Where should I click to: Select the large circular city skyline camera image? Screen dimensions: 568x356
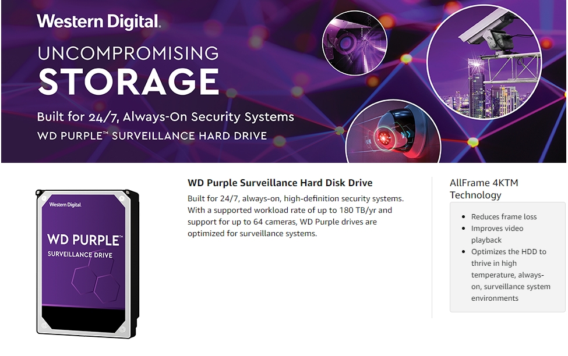coord(484,62)
